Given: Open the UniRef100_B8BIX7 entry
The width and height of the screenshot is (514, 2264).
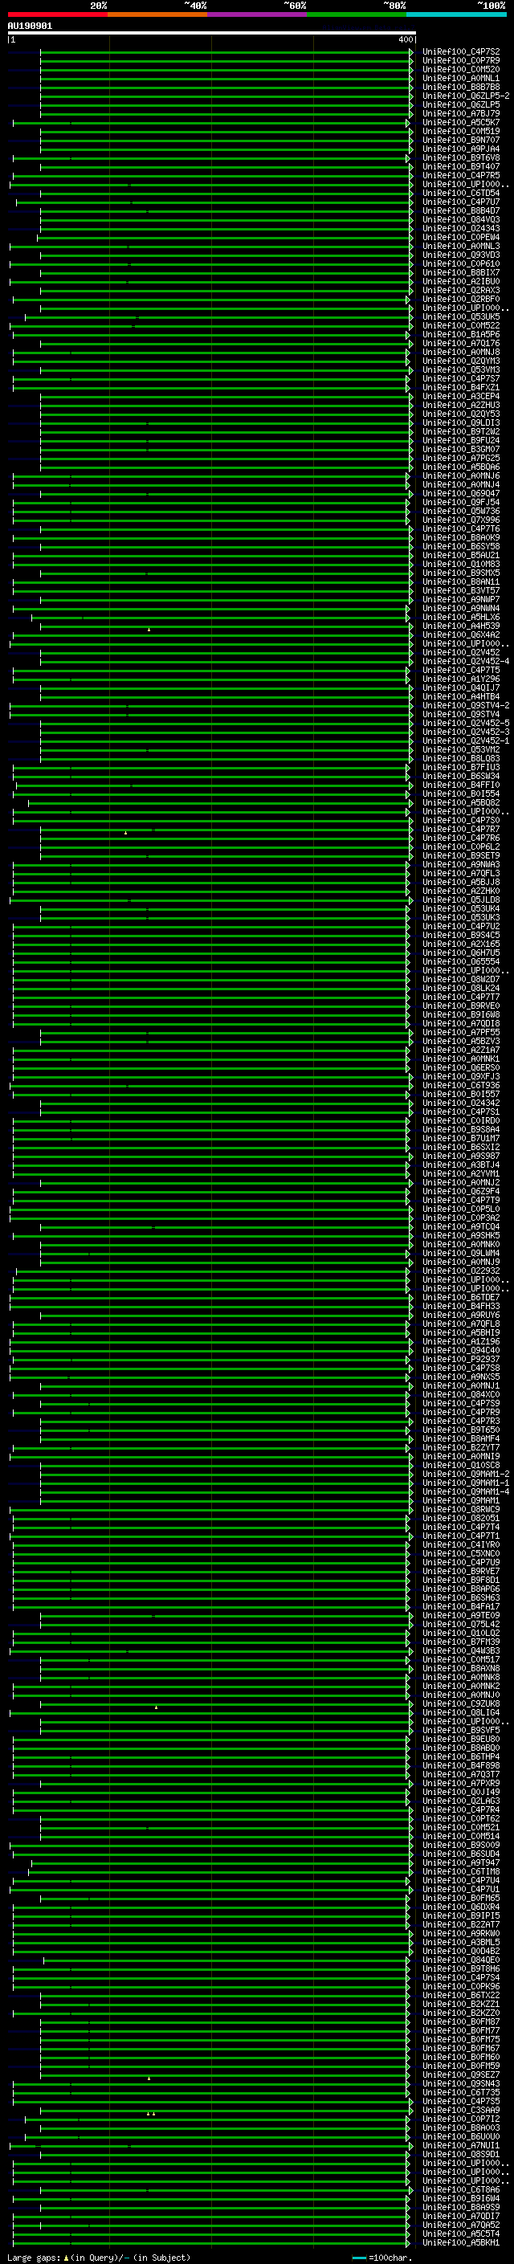Looking at the screenshot, I should point(461,272).
